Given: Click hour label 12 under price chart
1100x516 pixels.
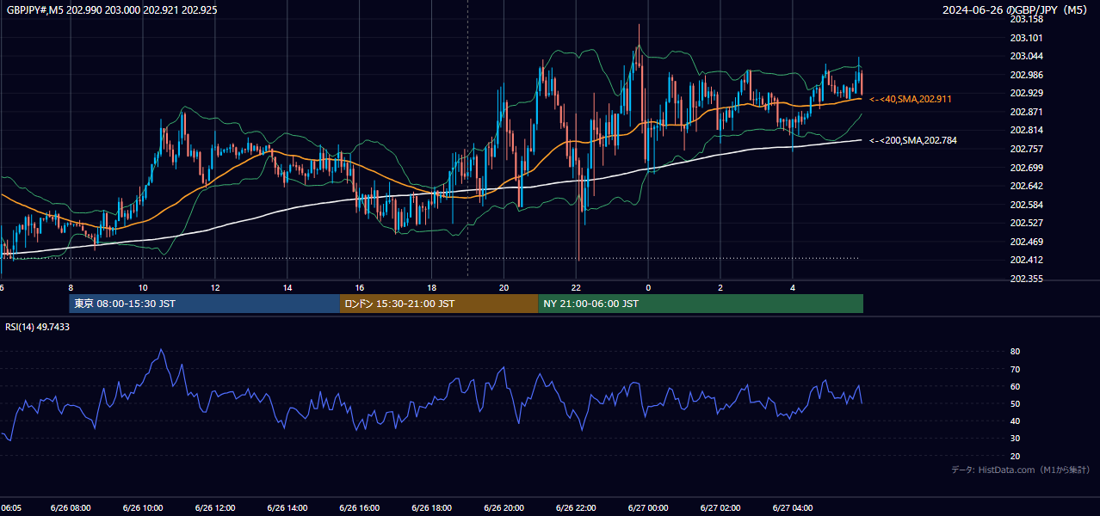Looking at the screenshot, I should (215, 288).
